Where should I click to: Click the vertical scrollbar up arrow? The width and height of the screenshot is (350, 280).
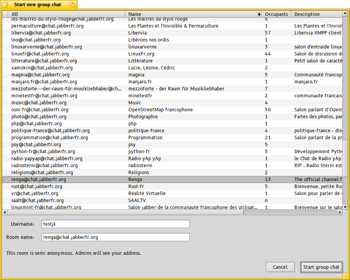coord(345,14)
